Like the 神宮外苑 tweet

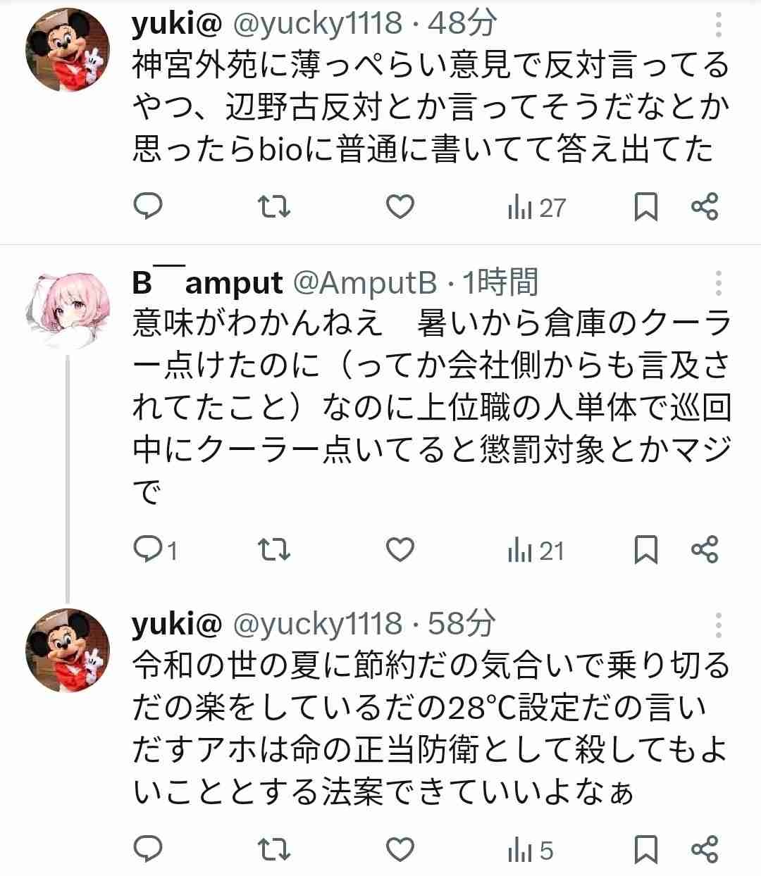coord(400,206)
